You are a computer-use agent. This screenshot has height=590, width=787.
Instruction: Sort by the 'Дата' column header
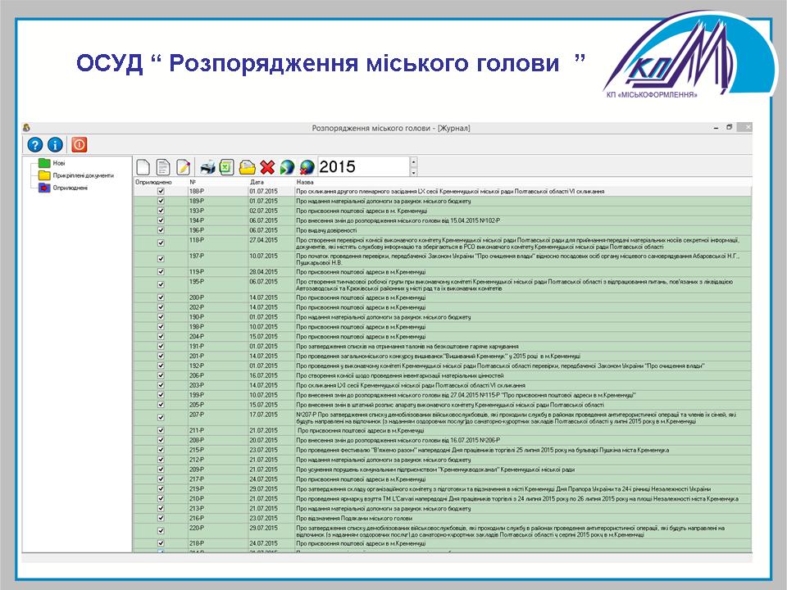tap(257, 182)
